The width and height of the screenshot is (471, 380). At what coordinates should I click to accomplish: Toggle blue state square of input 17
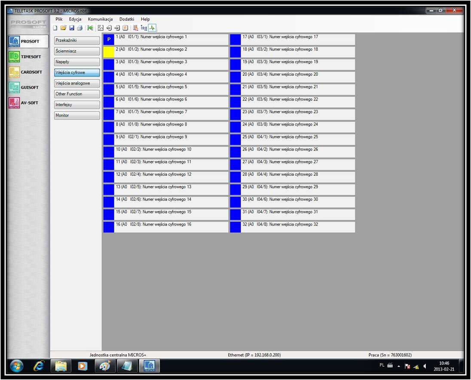pos(235,40)
